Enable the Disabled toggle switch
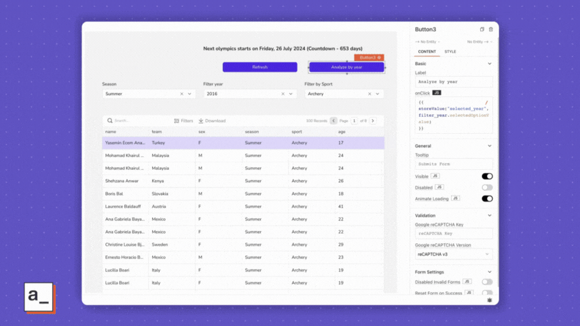 coord(487,187)
